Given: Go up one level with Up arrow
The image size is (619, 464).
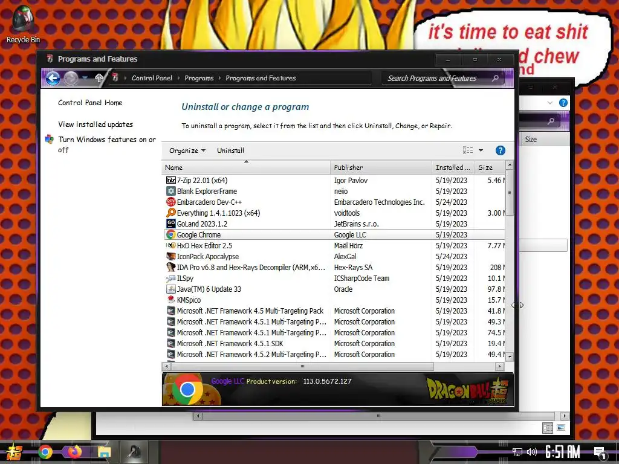Looking at the screenshot, I should (x=99, y=78).
